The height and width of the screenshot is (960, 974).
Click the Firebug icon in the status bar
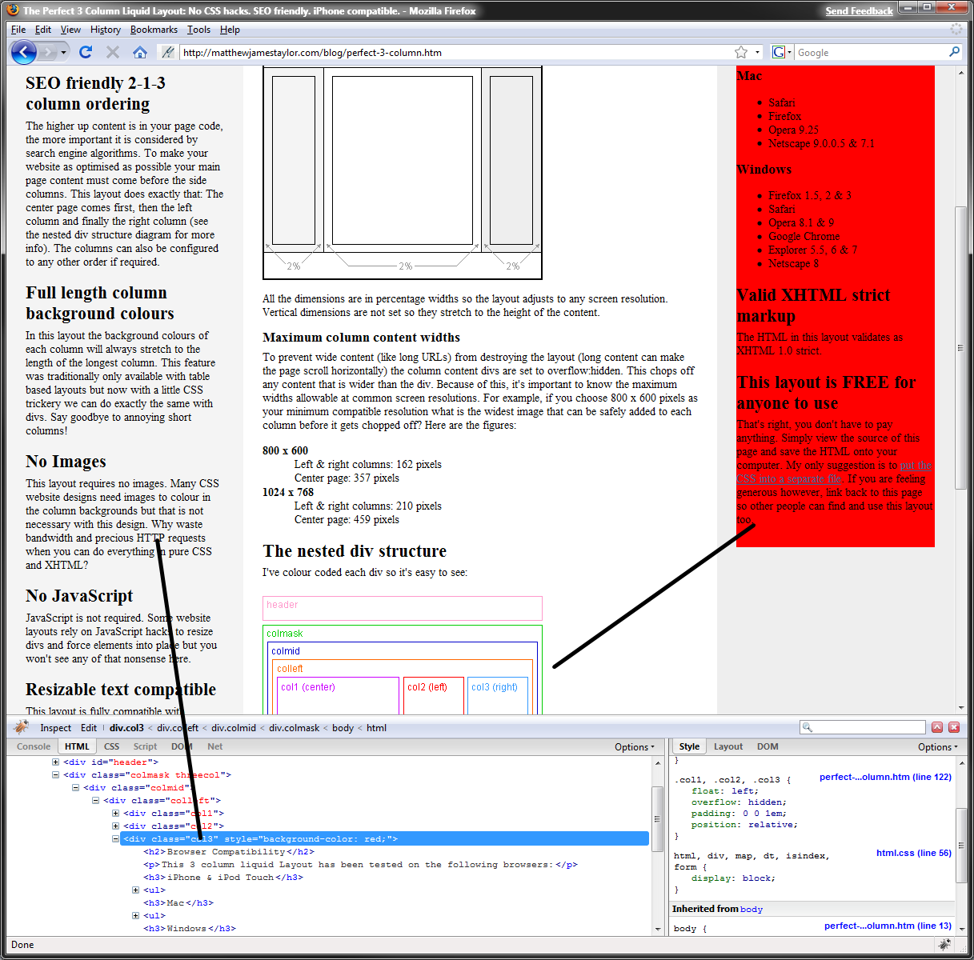coord(945,945)
